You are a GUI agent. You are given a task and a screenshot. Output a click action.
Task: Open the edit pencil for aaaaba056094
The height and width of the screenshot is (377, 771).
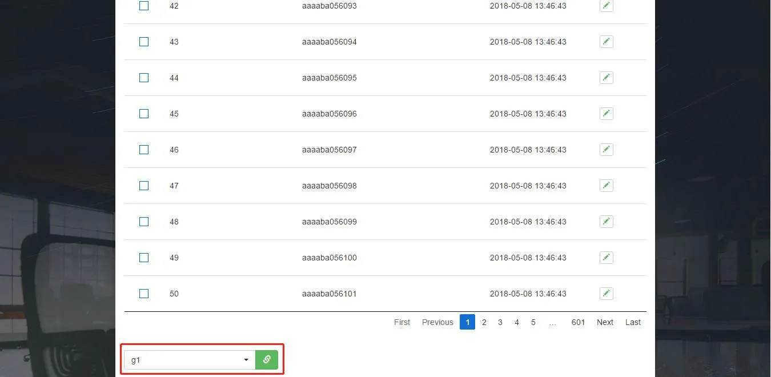606,41
